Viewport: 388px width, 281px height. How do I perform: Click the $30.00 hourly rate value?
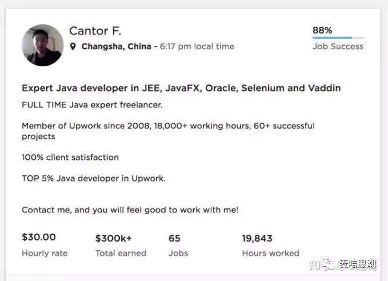click(39, 238)
